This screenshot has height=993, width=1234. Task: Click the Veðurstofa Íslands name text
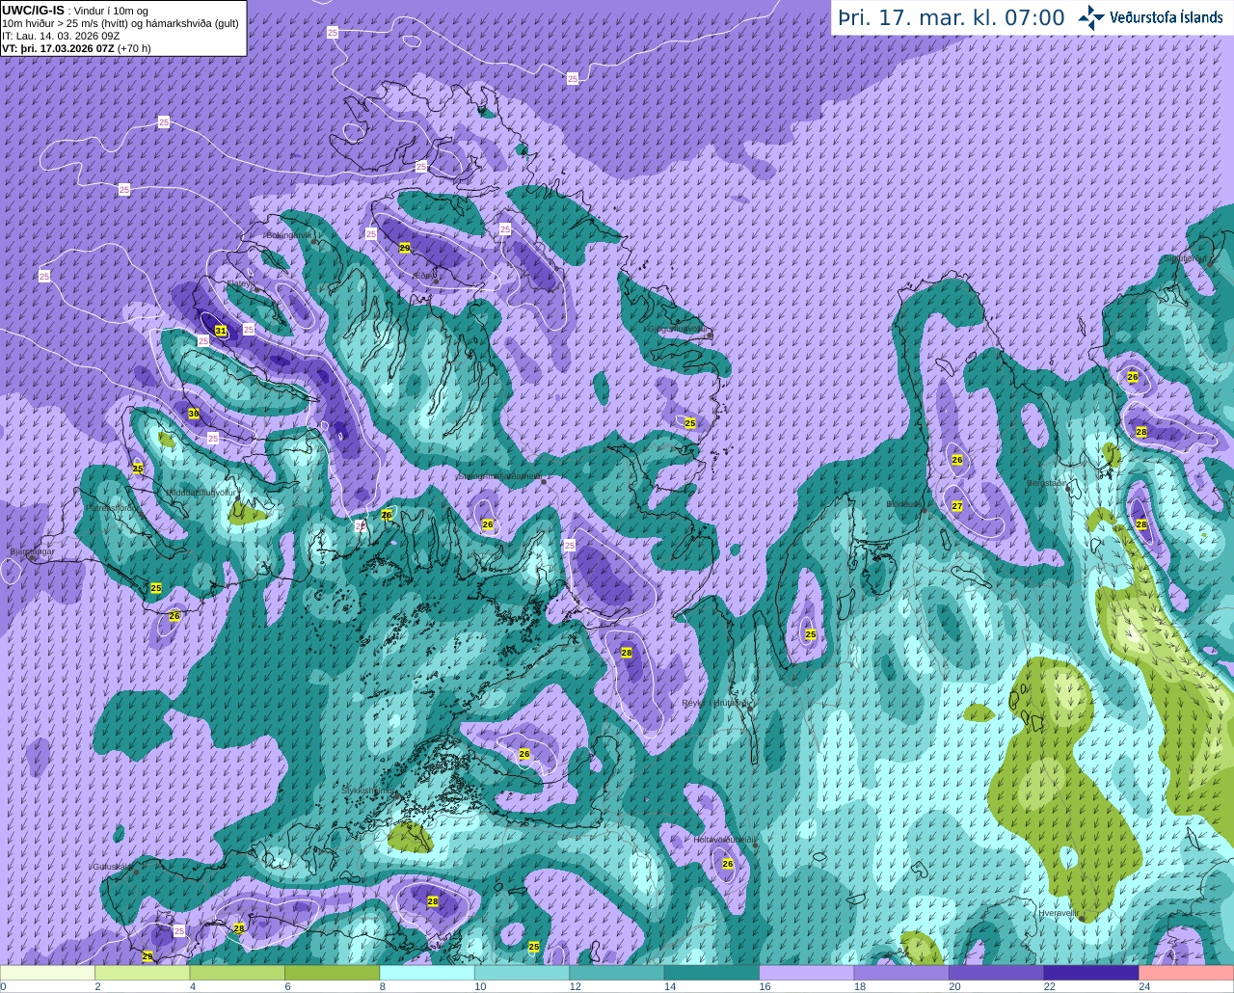pyautogui.click(x=1167, y=17)
